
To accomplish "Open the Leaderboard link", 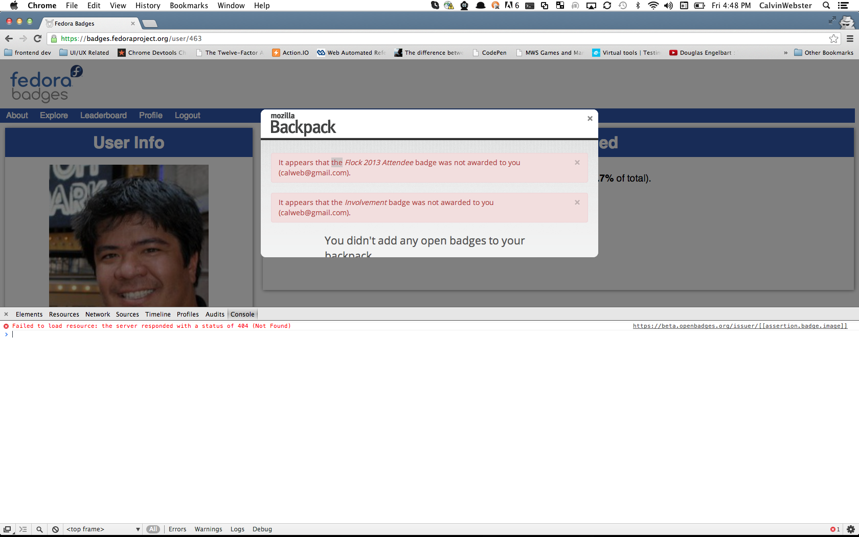I will (103, 116).
